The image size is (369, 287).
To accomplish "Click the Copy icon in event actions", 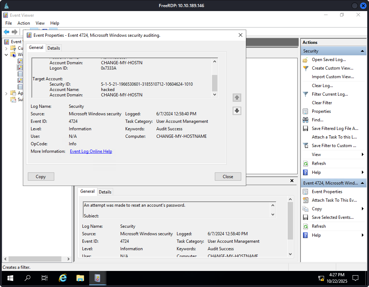I will 305,209.
